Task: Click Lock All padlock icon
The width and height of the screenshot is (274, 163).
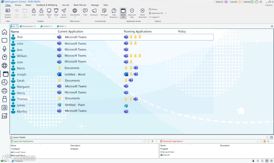Action: (240, 2)
